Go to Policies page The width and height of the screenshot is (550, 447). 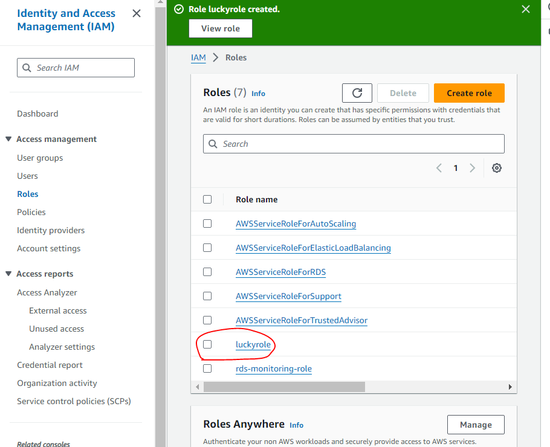(31, 212)
